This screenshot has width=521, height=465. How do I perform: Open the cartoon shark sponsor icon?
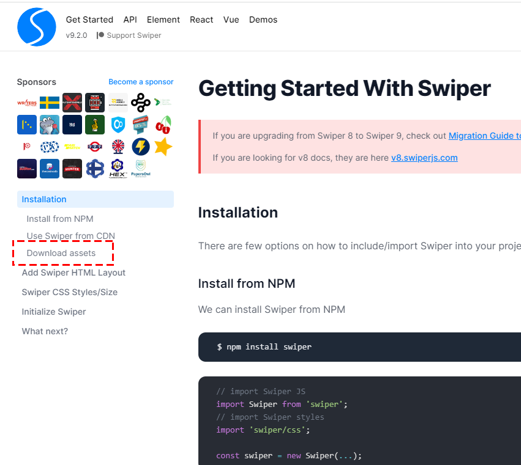click(x=50, y=125)
